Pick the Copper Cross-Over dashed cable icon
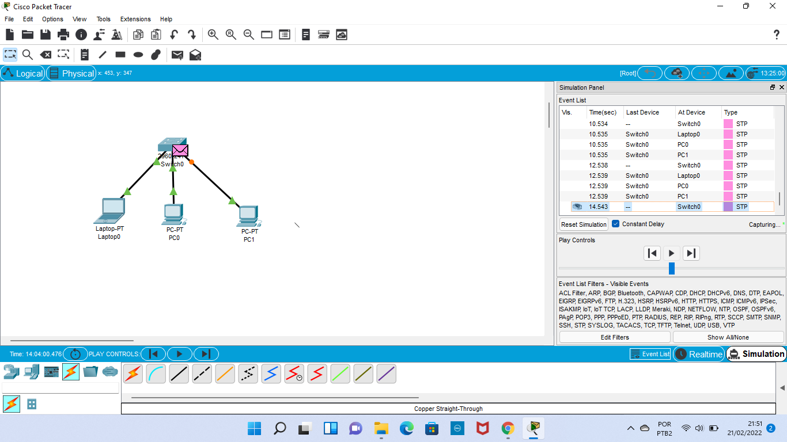Image resolution: width=787 pixels, height=442 pixels. pyautogui.click(x=202, y=374)
